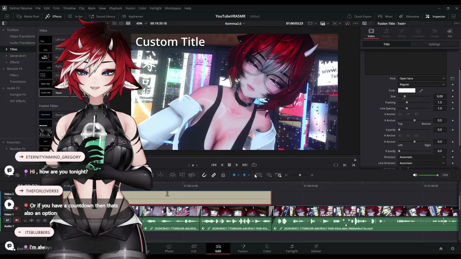This screenshot has width=461, height=259.
Task: Click the white text color swatch
Action: coord(407,91)
